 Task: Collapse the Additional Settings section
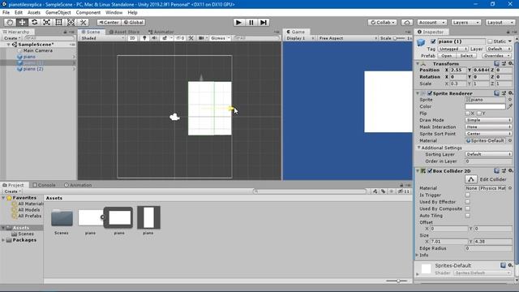pos(418,148)
